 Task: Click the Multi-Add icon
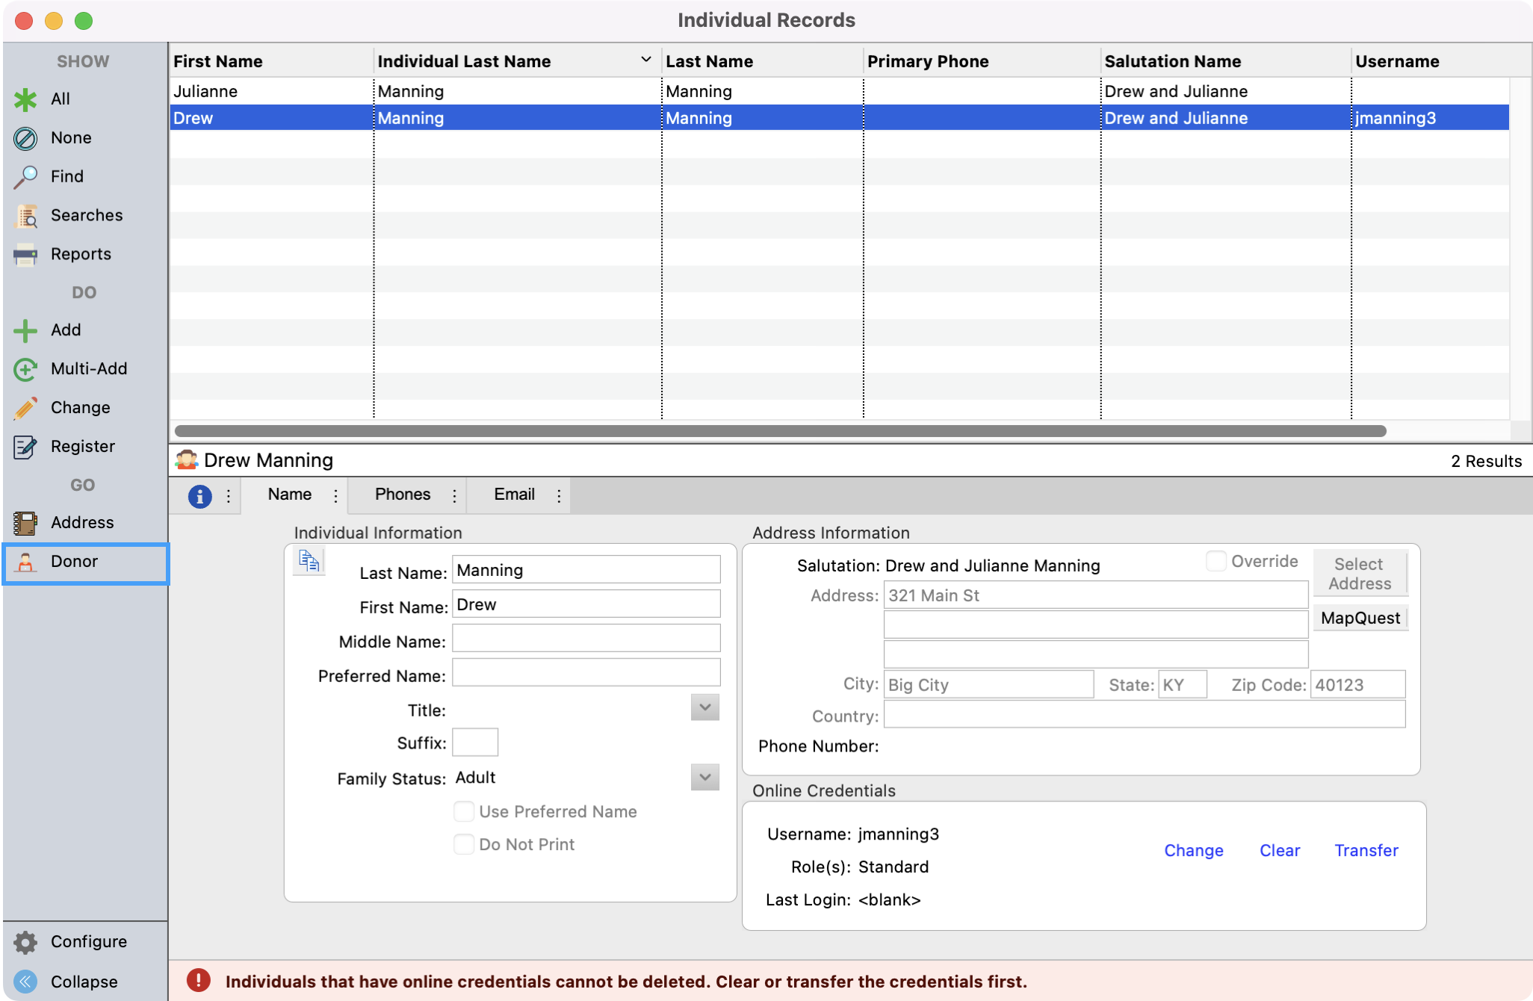(x=25, y=369)
